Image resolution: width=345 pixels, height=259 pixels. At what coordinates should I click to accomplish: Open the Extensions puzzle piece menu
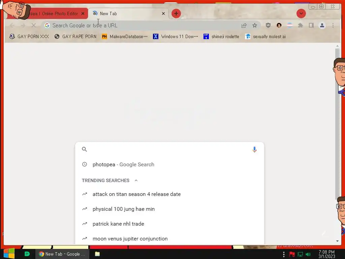301,26
